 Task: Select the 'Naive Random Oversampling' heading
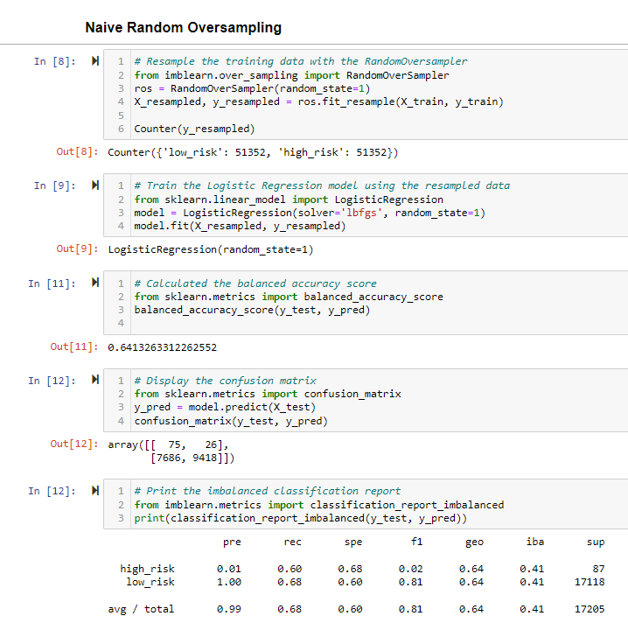point(183,28)
